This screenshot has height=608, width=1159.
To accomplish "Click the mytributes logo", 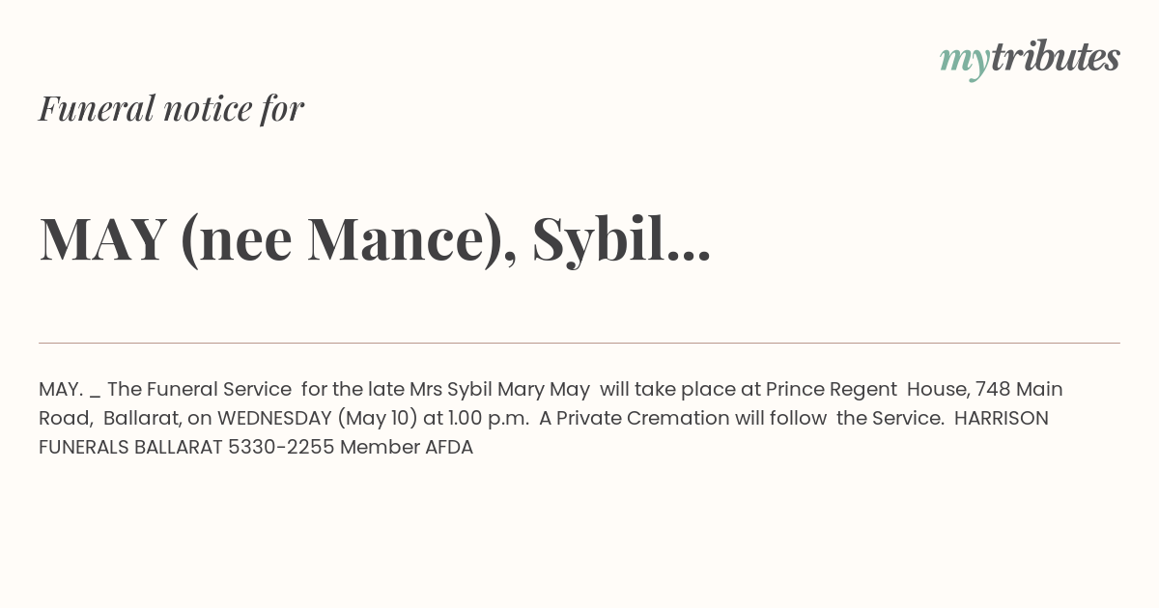I will coord(1030,59).
